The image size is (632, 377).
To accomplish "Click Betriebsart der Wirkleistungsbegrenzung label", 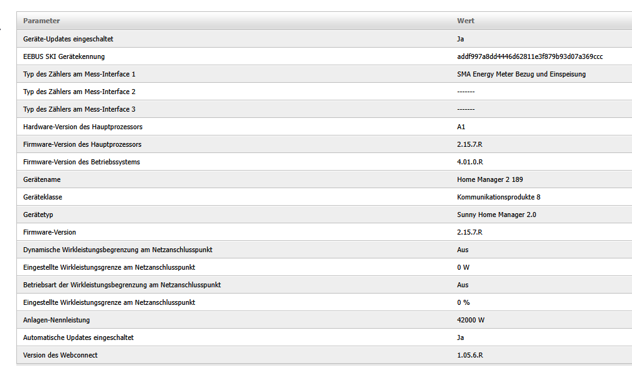I will pos(122,285).
